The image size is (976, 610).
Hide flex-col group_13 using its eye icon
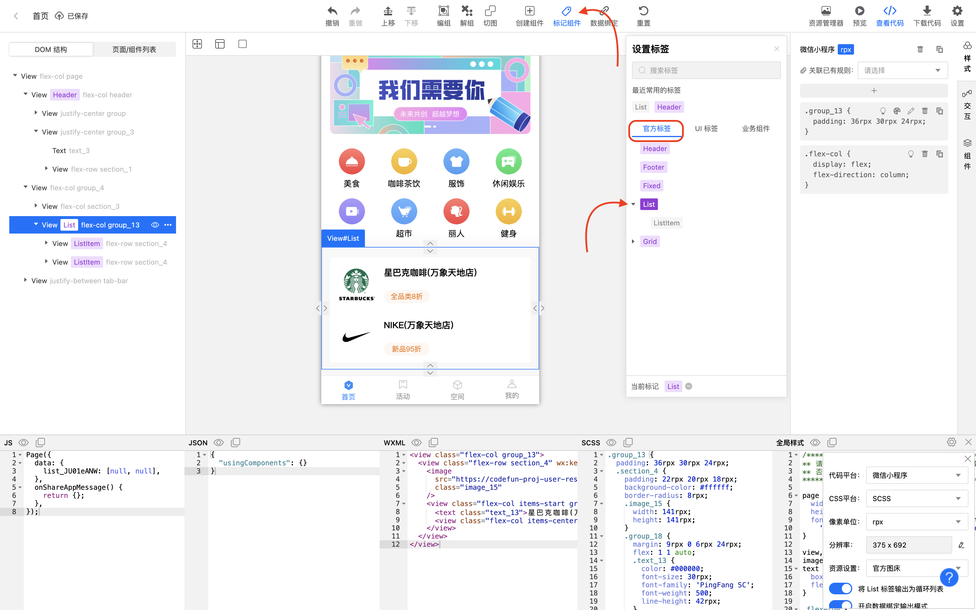click(x=155, y=225)
